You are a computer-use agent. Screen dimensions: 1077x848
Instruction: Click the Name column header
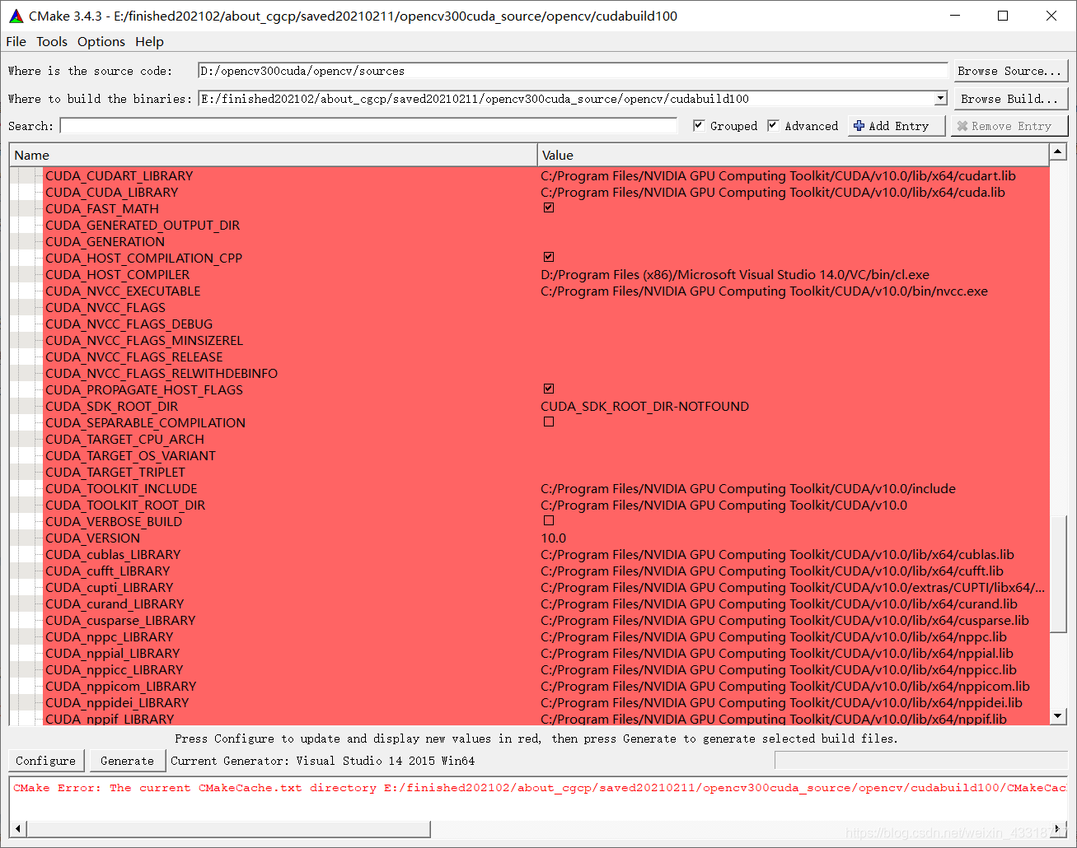click(x=273, y=155)
